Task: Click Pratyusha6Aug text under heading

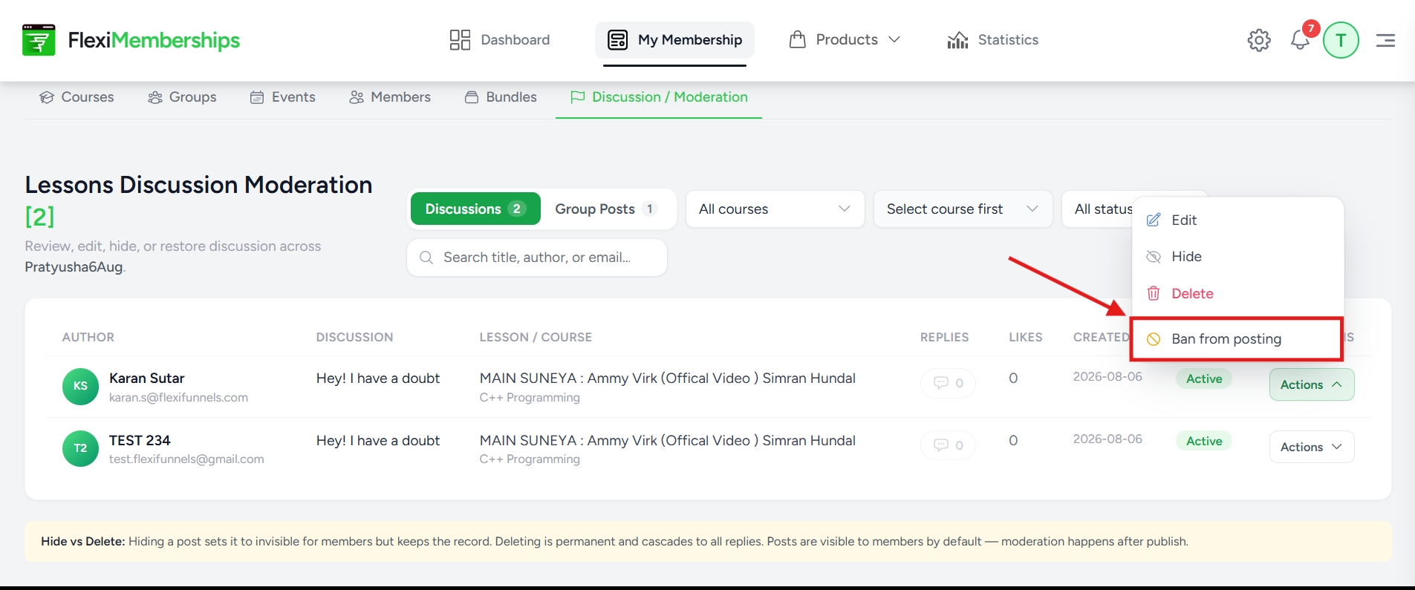Action: tap(74, 267)
